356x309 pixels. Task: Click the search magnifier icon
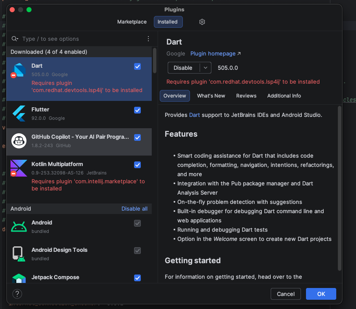click(x=15, y=39)
